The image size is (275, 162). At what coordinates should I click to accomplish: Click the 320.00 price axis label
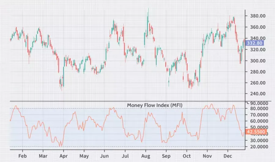coord(258,49)
